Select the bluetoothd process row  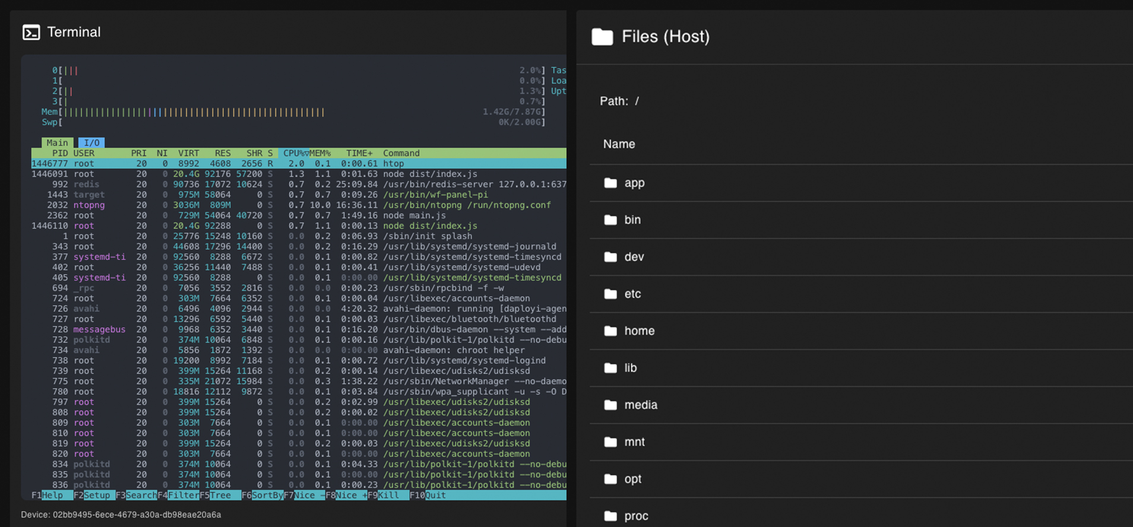click(x=299, y=319)
